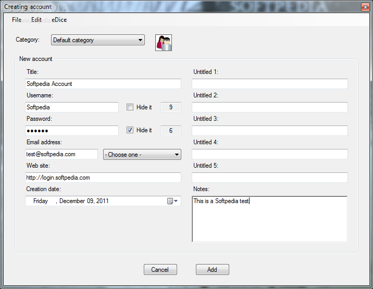The image size is (373, 289).
Task: Click the Email address field
Action: [x=61, y=154]
